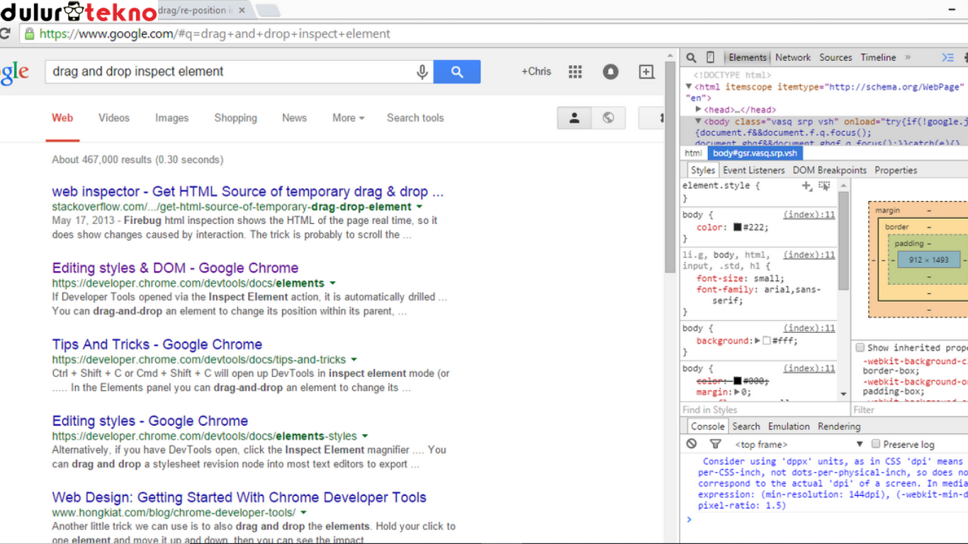Screen dimensions: 968x544
Task: Clear the console log with the ban icon
Action: pos(692,444)
